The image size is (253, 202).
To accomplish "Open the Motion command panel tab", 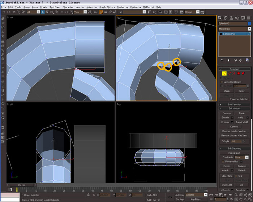I will 237,18.
